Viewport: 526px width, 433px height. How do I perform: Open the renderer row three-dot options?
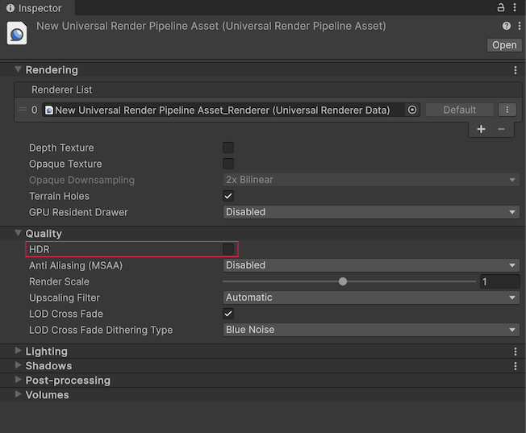coord(507,110)
